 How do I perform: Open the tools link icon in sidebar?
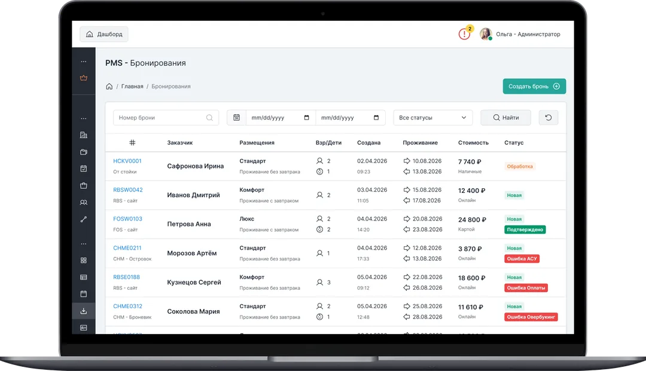coord(84,219)
